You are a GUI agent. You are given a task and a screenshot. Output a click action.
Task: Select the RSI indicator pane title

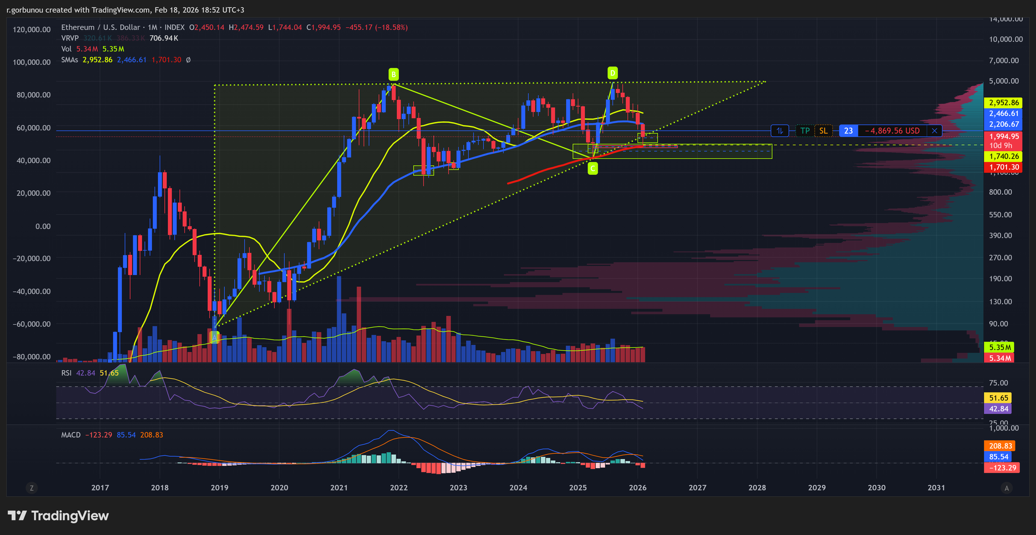pos(66,373)
